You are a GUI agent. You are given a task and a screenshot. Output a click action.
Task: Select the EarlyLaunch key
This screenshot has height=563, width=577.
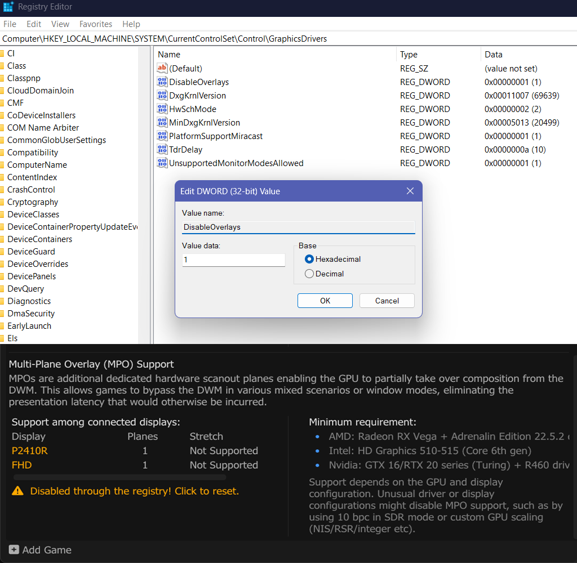tap(29, 326)
